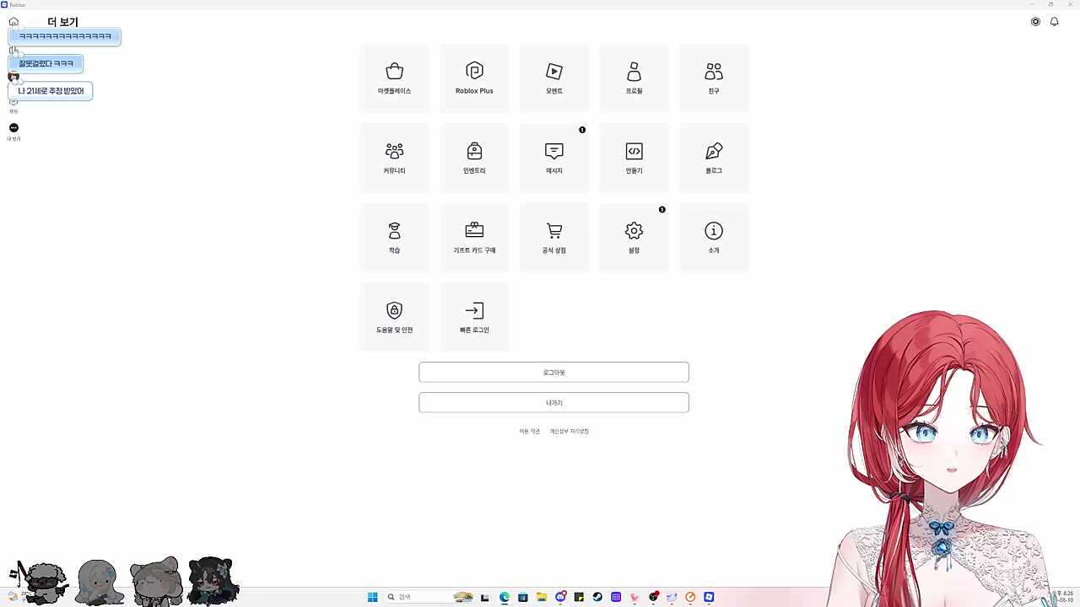
Task: Open Steam from the taskbar
Action: (597, 597)
